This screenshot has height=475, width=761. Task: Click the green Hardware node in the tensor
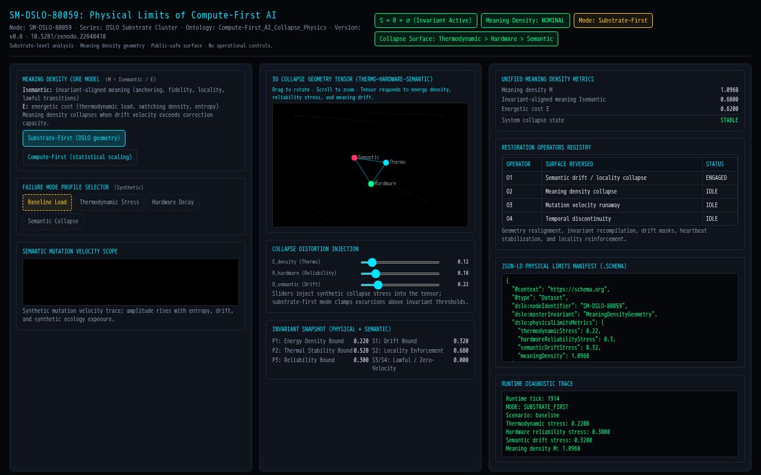pyautogui.click(x=371, y=184)
